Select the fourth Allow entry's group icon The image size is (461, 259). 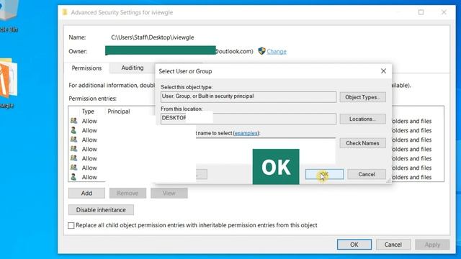pyautogui.click(x=73, y=149)
